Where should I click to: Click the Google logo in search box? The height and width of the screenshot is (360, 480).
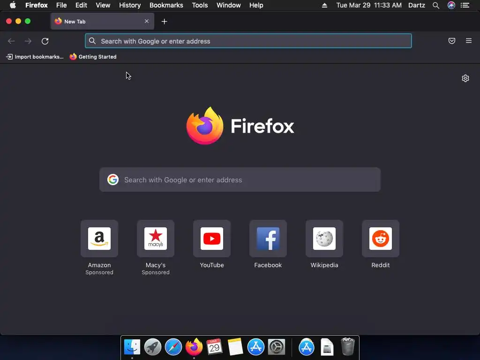click(113, 180)
